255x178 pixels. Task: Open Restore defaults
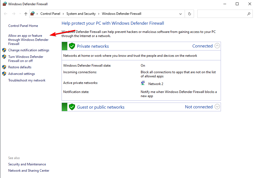pos(20,67)
